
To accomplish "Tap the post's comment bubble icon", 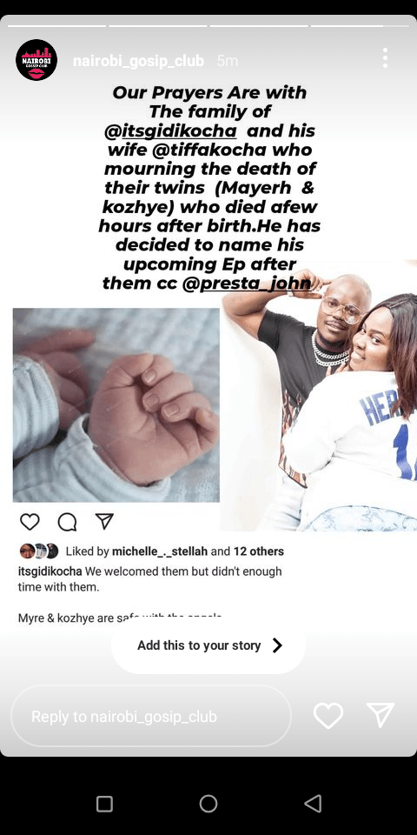I will [x=67, y=522].
